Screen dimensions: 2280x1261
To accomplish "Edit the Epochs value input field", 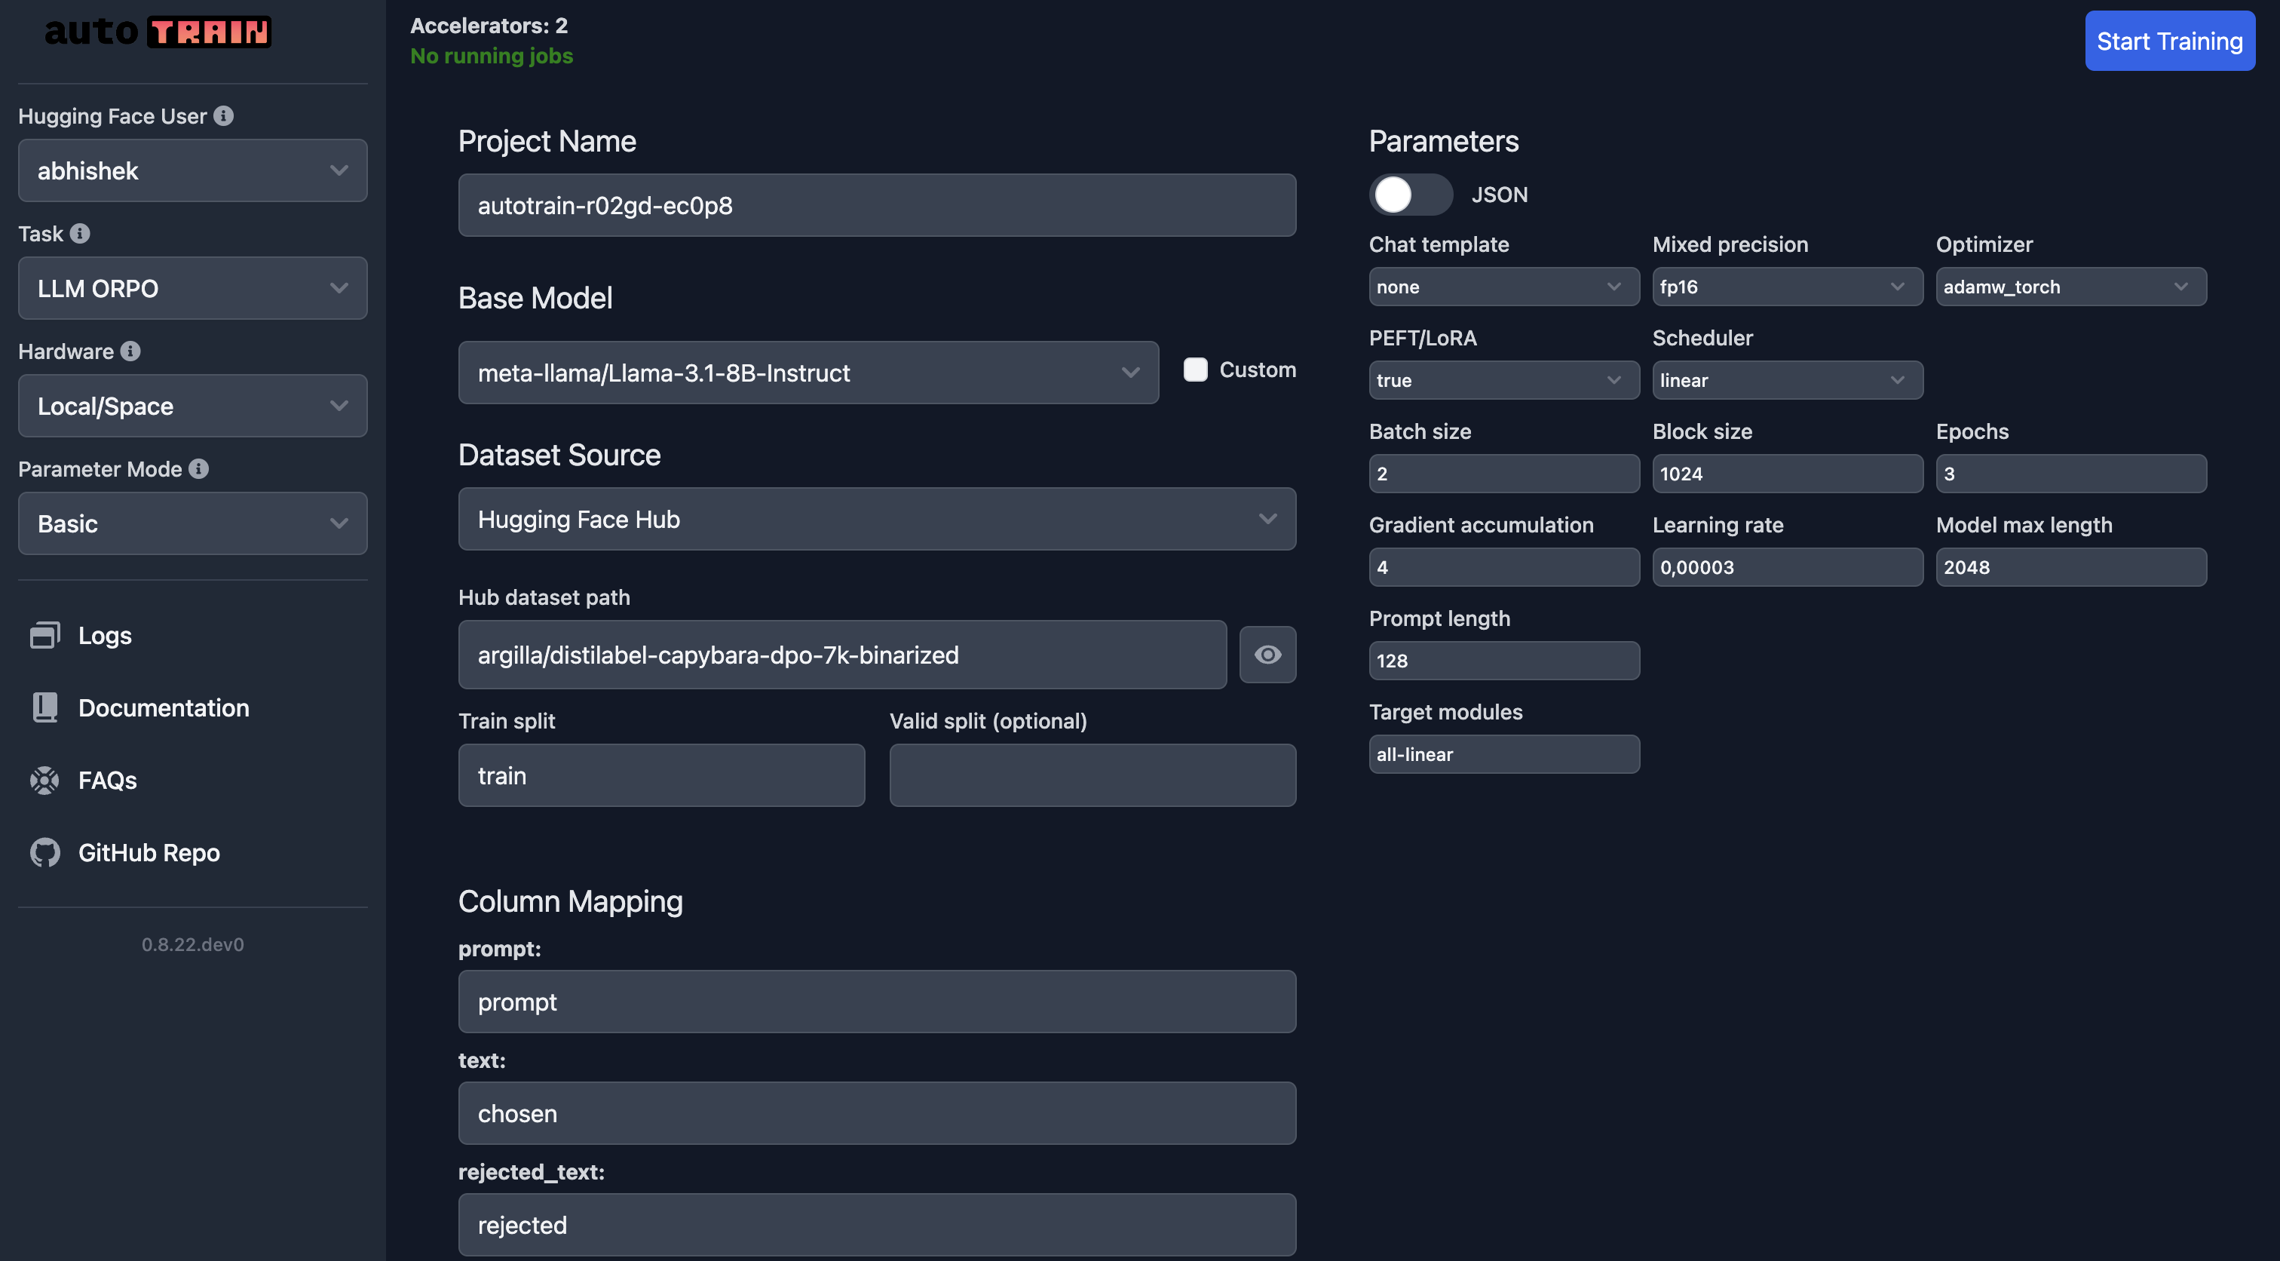I will [x=2070, y=472].
